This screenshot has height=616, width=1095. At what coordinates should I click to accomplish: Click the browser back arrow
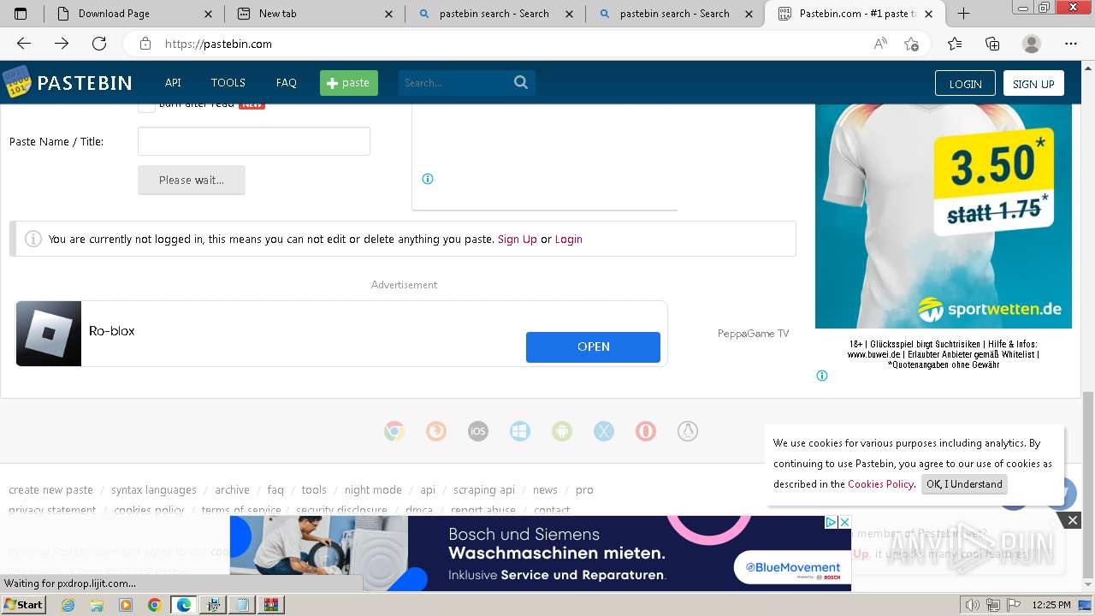pos(24,44)
